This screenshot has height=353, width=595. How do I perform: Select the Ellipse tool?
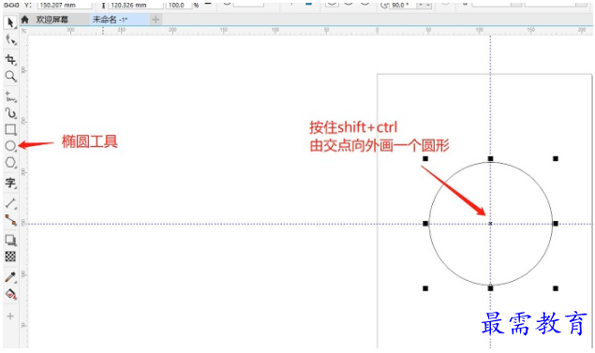click(10, 146)
